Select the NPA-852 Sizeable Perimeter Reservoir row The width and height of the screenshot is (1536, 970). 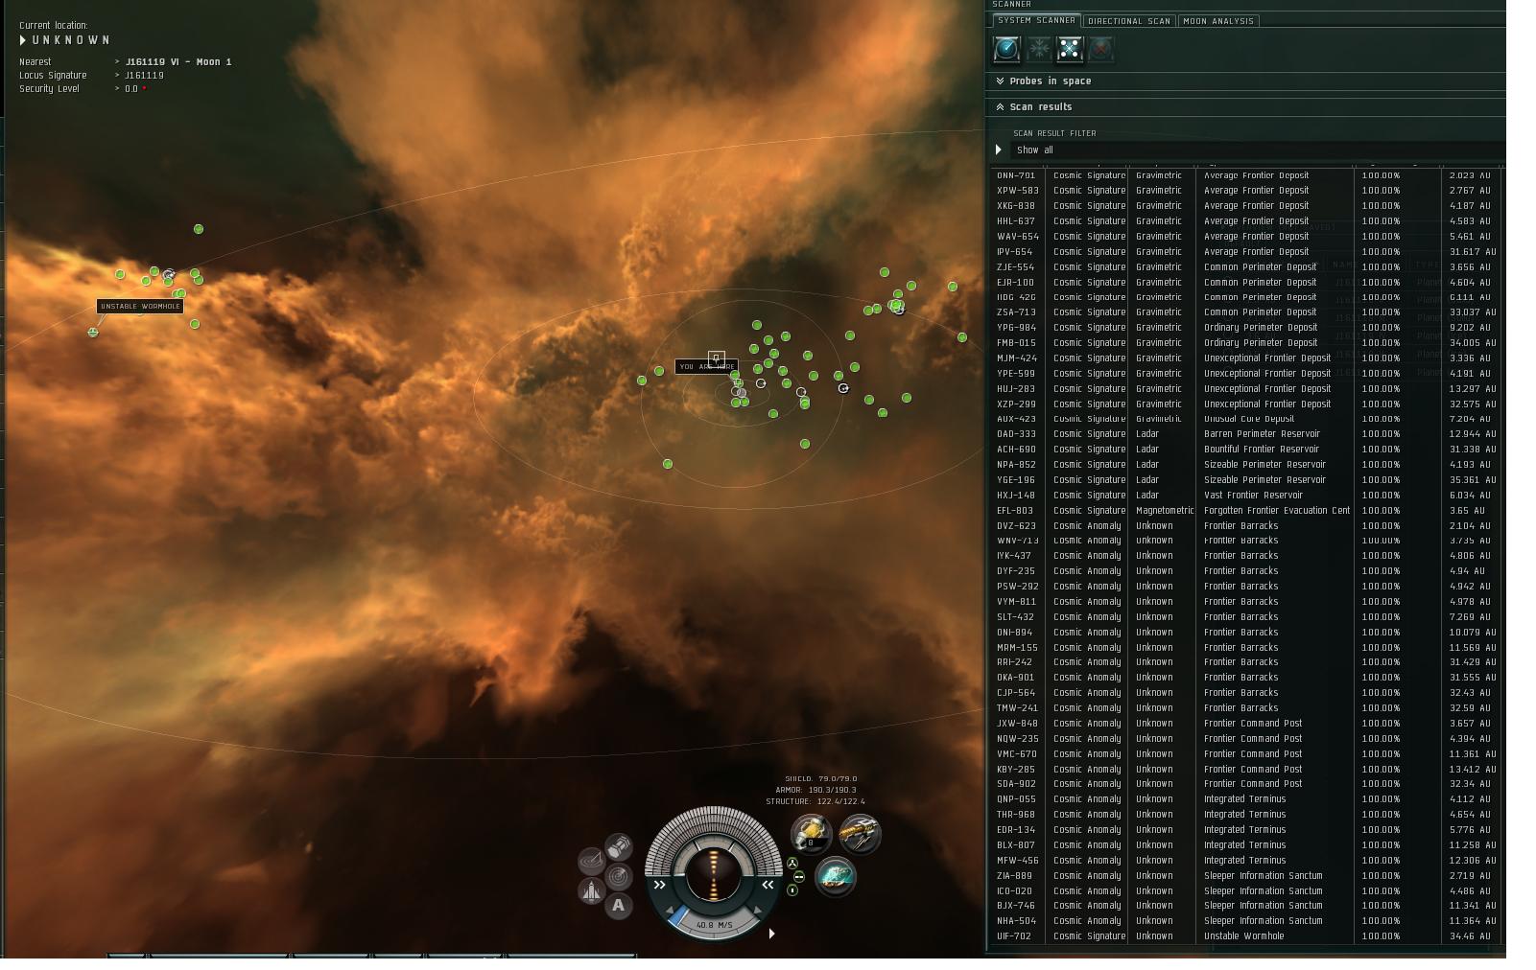(x=1245, y=465)
